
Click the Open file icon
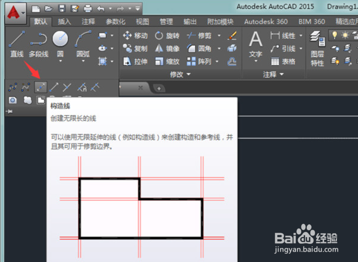click(x=48, y=9)
